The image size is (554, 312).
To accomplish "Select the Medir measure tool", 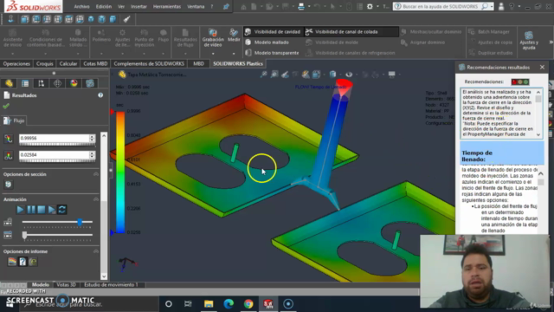I will click(x=234, y=36).
